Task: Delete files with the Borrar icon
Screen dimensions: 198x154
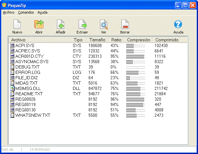Action: 125,24
